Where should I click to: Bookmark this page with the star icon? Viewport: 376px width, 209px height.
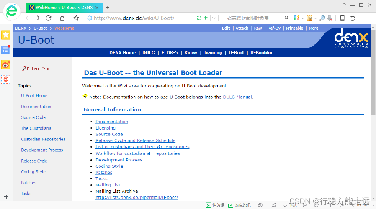pyautogui.click(x=76, y=18)
